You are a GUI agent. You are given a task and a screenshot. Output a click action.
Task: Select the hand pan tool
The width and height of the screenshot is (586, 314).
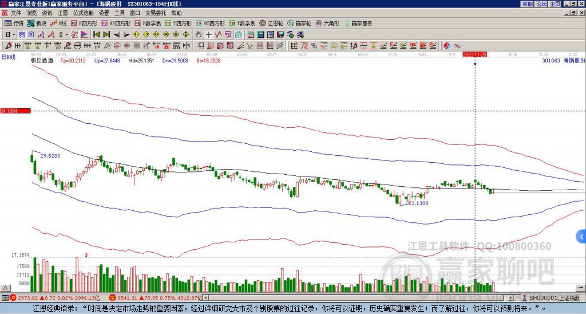[x=199, y=35]
